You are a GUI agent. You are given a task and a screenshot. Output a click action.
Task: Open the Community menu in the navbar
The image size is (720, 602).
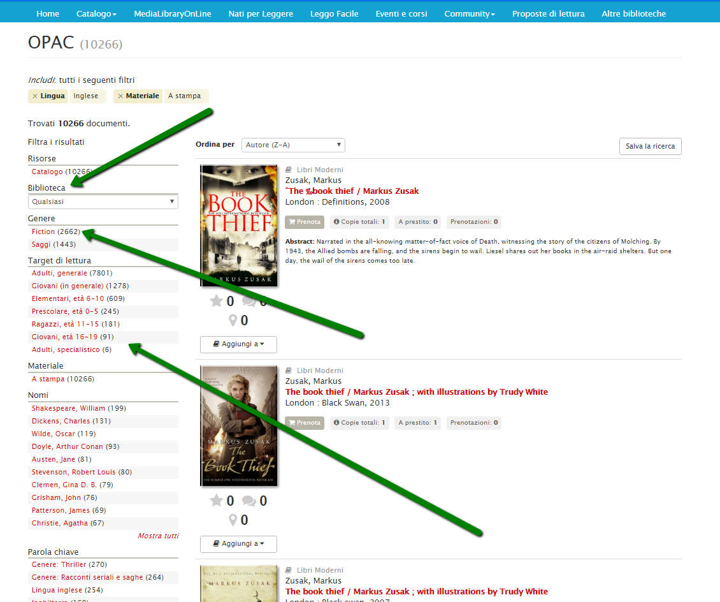[469, 13]
